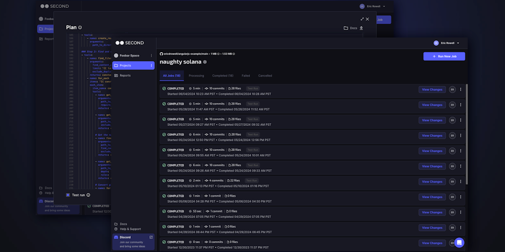
Task: Click View Changes for the 05/24/2024 09:55 AM job
Action: click(x=432, y=151)
